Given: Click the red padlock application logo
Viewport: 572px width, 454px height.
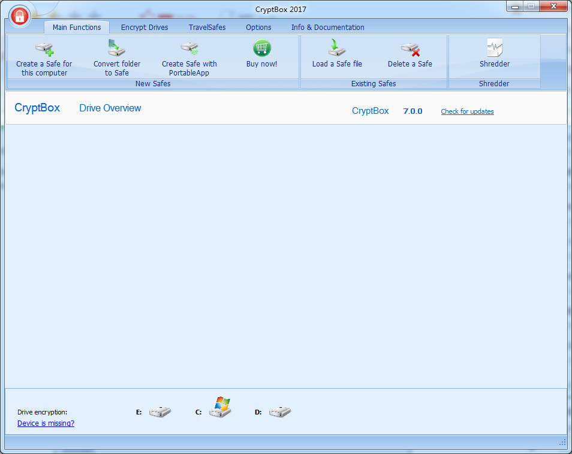Looking at the screenshot, I should coord(20,16).
